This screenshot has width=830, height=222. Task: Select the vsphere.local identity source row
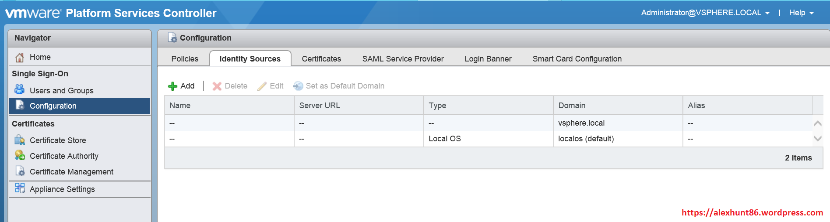tap(581, 123)
